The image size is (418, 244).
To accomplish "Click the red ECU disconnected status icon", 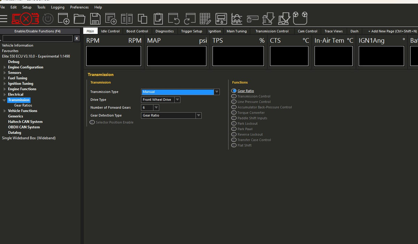I will 25,19.
